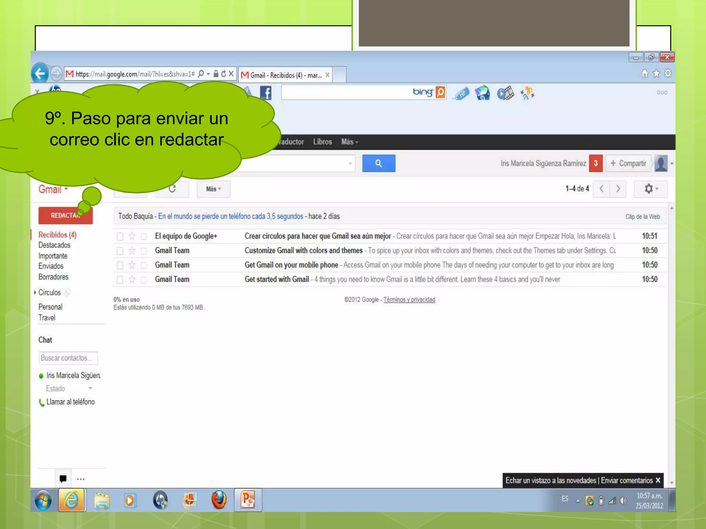Viewport: 706px width, 529px height.
Task: Open the browser home icon
Action: pos(645,74)
